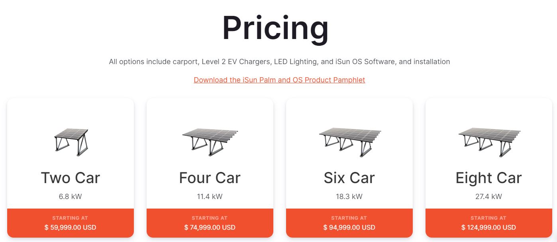557x242 pixels.
Task: Click the 18.3 kW capacity label
Action: (349, 196)
